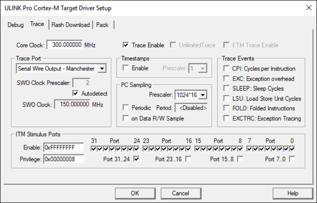
Task: Close the Target Driver Setup dialog
Action: (x=309, y=8)
